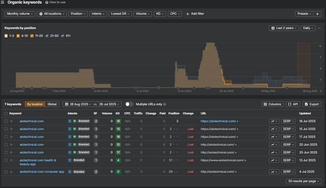Open the Volume filter dropdown

[x=142, y=14]
